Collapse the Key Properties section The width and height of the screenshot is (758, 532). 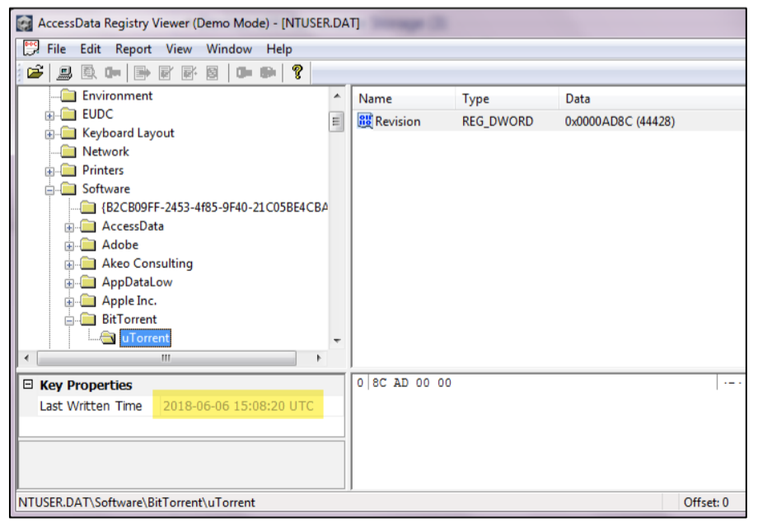[x=28, y=384]
